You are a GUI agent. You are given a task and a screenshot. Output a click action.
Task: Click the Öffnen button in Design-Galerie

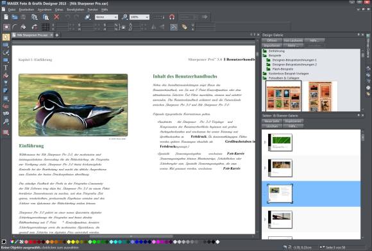[x=272, y=40]
